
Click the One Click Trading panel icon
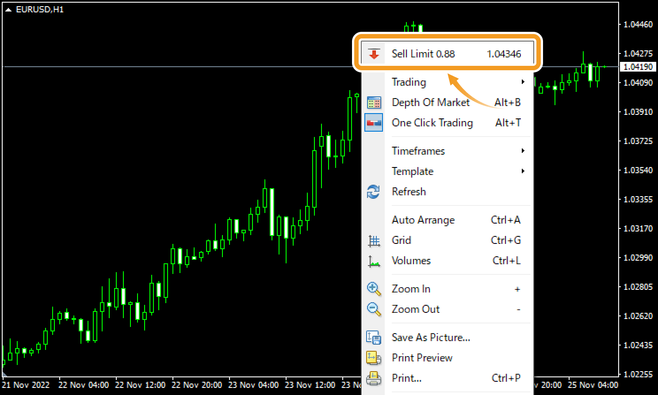coord(374,122)
